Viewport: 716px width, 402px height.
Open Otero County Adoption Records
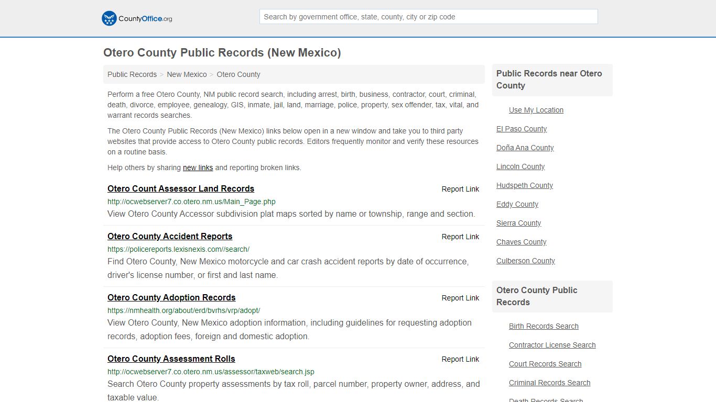(x=171, y=298)
